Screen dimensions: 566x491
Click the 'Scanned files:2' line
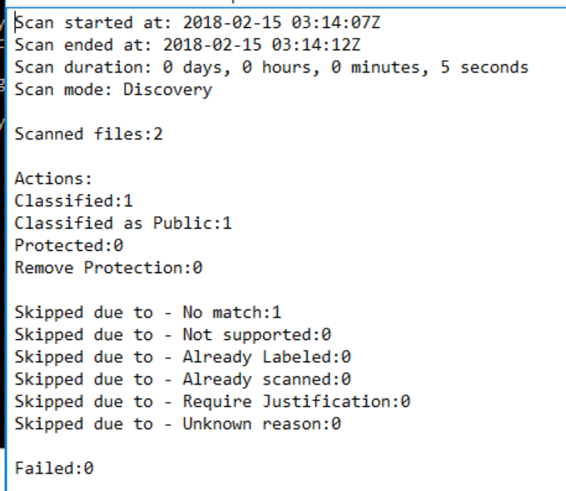click(88, 134)
